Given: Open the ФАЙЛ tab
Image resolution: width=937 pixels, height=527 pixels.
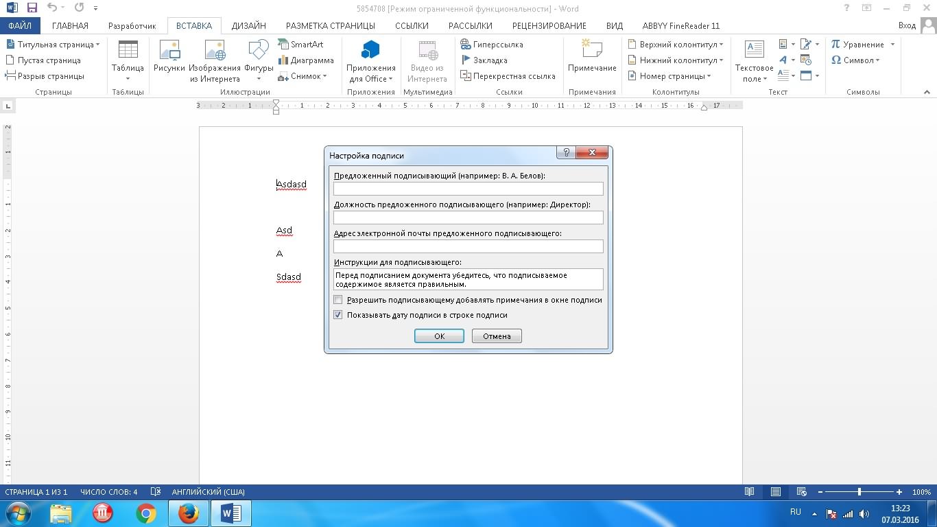Looking at the screenshot, I should pyautogui.click(x=21, y=25).
